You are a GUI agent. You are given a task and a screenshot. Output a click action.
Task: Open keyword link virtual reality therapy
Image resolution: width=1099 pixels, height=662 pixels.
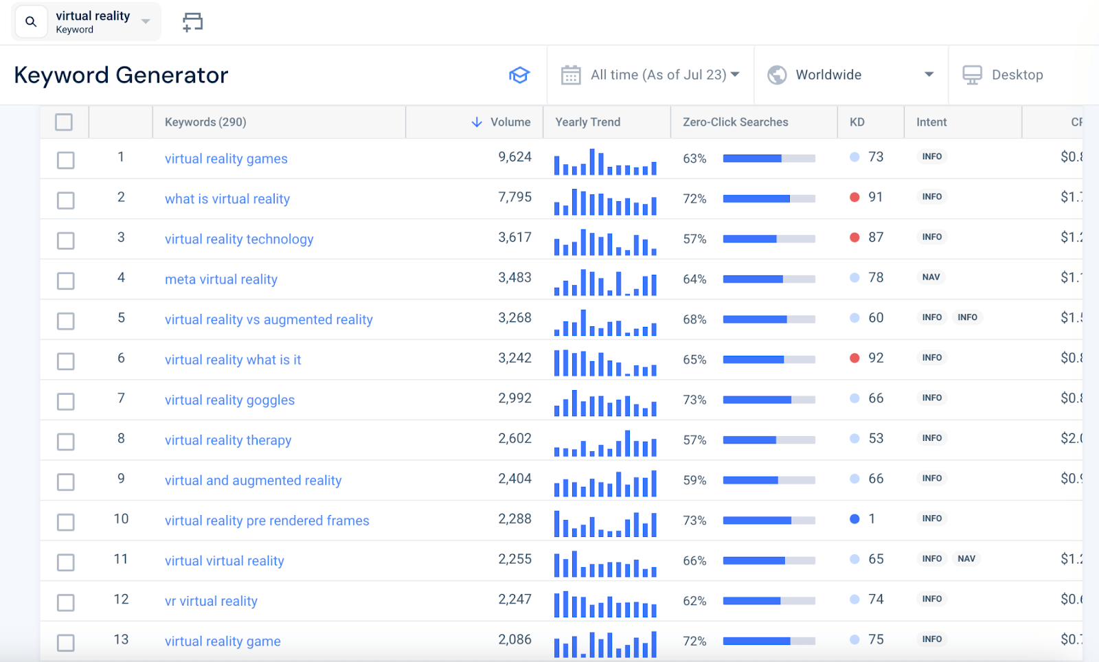point(228,440)
